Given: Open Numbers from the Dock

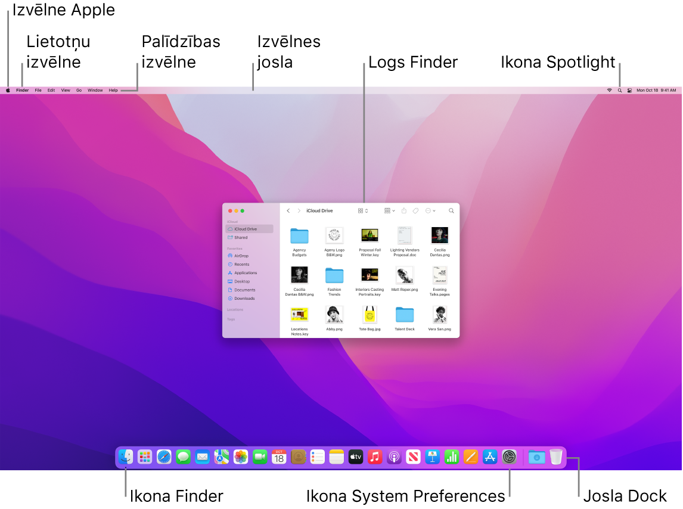Looking at the screenshot, I should (x=451, y=457).
